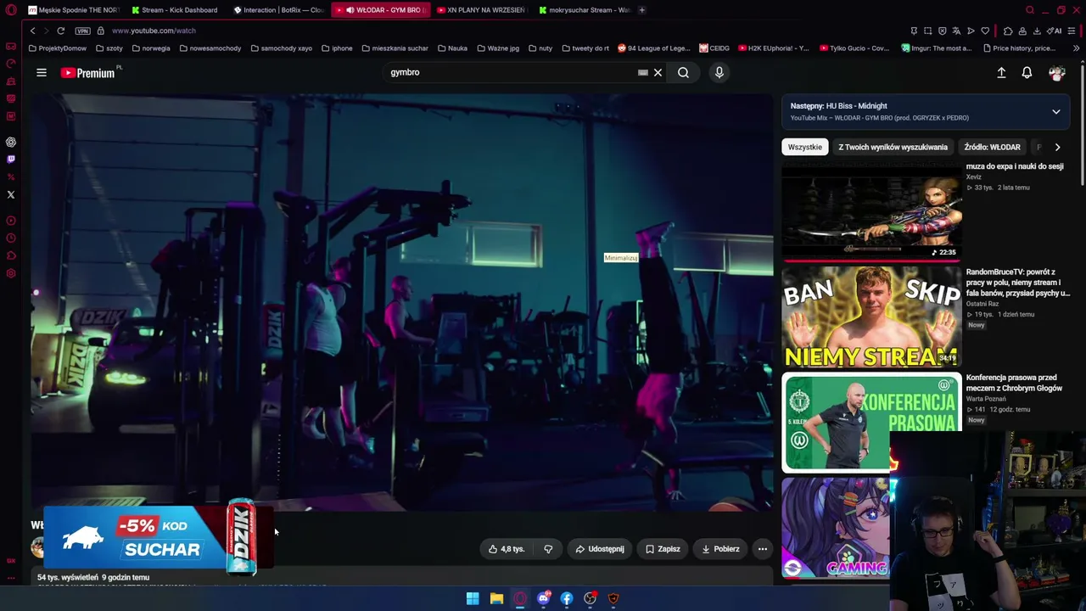Open the samochody xayo bookmarks folder

tap(282, 48)
